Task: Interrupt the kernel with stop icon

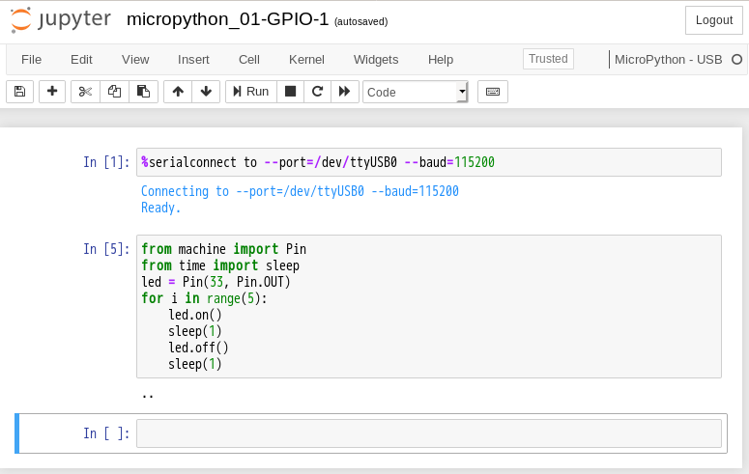Action: [x=289, y=92]
